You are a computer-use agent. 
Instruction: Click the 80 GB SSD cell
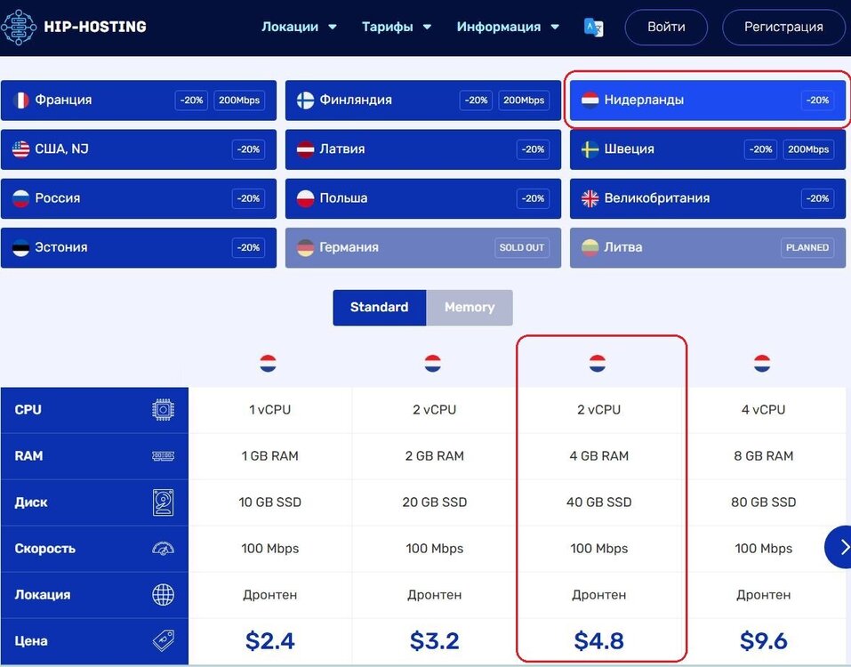point(763,502)
